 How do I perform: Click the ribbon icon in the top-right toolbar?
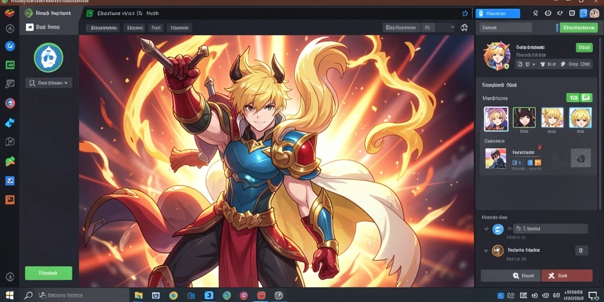[x=536, y=14]
